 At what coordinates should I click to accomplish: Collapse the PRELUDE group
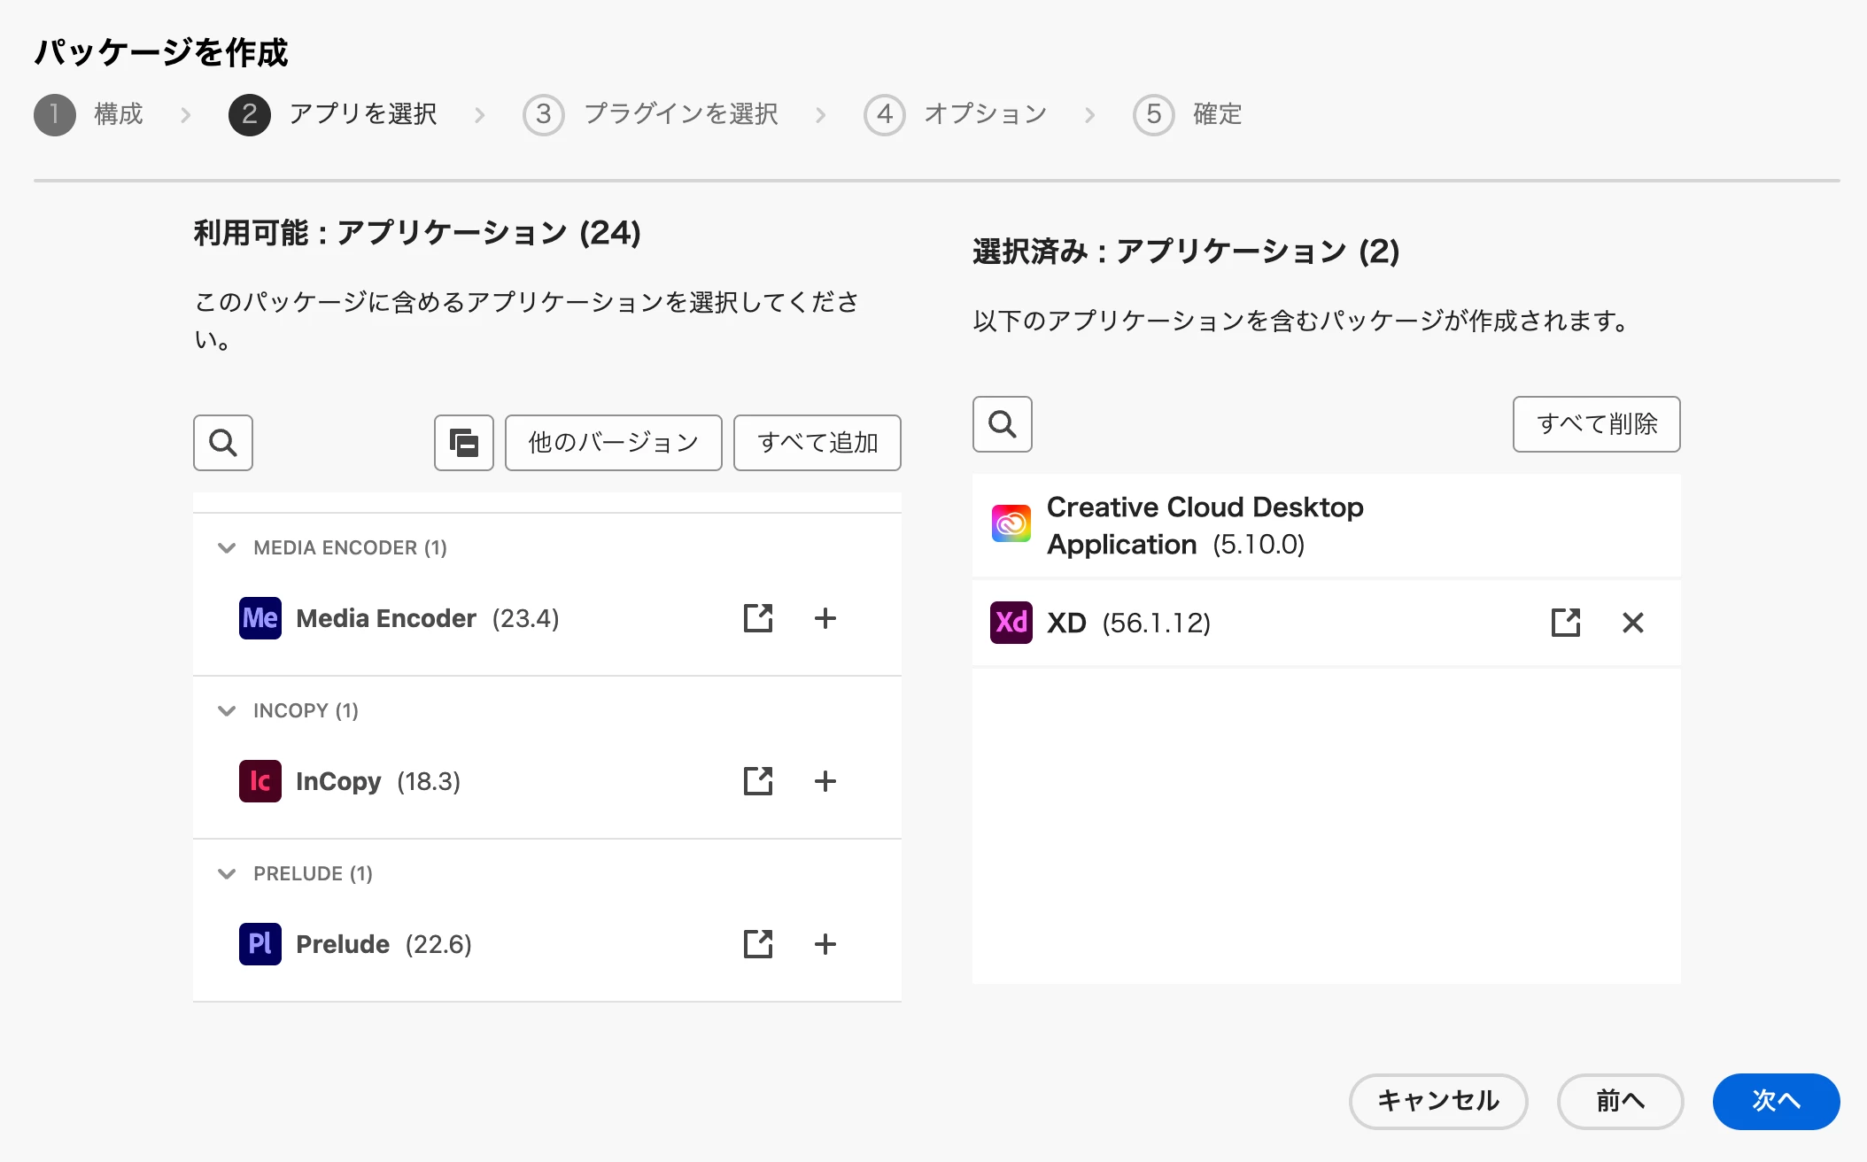[x=227, y=873]
